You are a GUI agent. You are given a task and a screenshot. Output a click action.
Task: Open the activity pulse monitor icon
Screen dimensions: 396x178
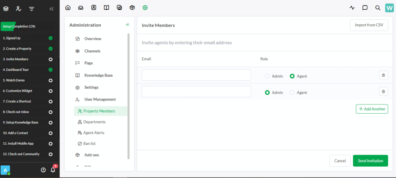pyautogui.click(x=352, y=7)
